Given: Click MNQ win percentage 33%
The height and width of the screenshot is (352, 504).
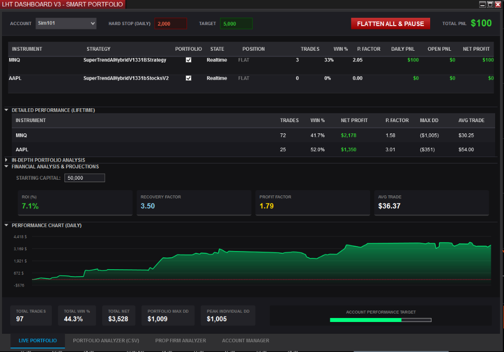Looking at the screenshot, I should click(x=329, y=60).
